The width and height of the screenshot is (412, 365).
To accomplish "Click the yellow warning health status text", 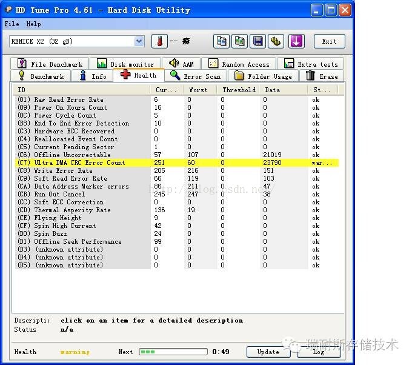I will [x=75, y=352].
